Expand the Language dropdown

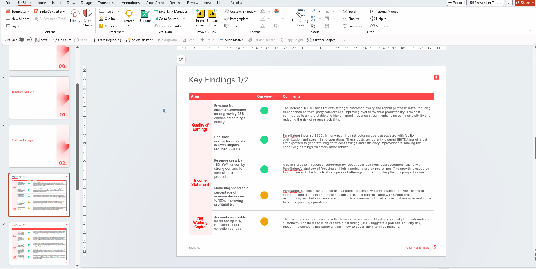pyautogui.click(x=354, y=26)
